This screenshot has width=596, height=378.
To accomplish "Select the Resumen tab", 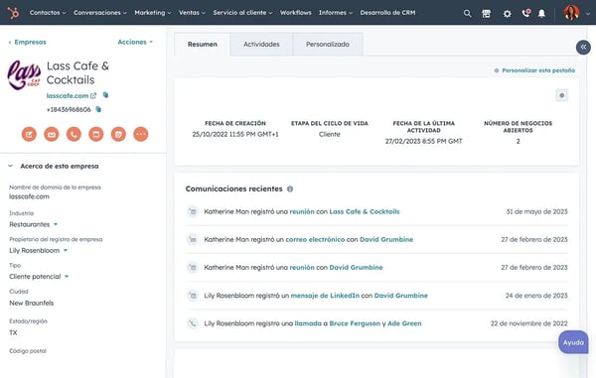I will (x=203, y=44).
